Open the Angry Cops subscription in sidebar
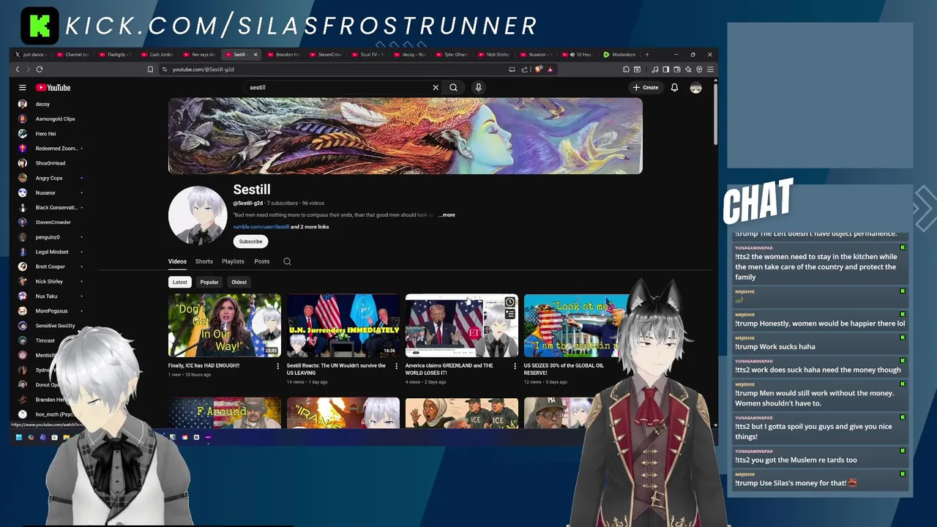Viewport: 937px width, 527px height. point(50,178)
